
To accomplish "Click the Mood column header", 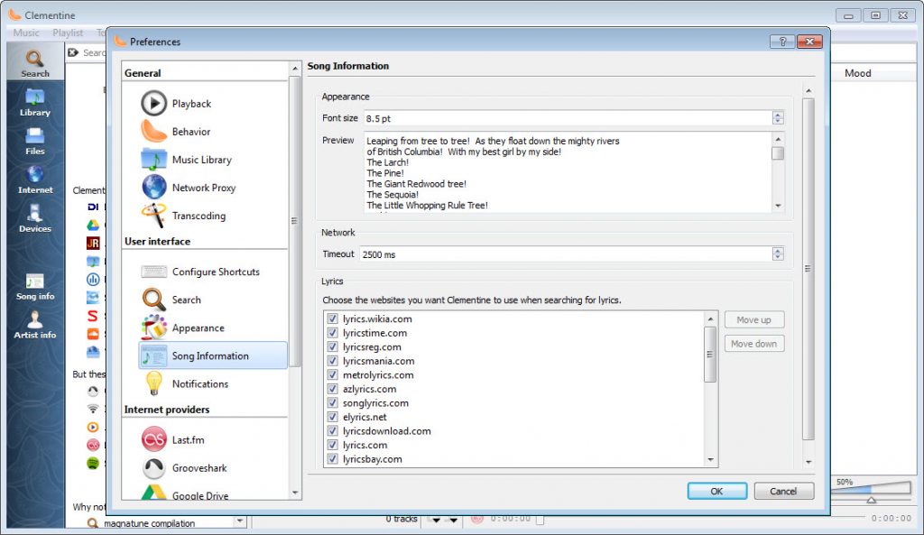I will 857,73.
